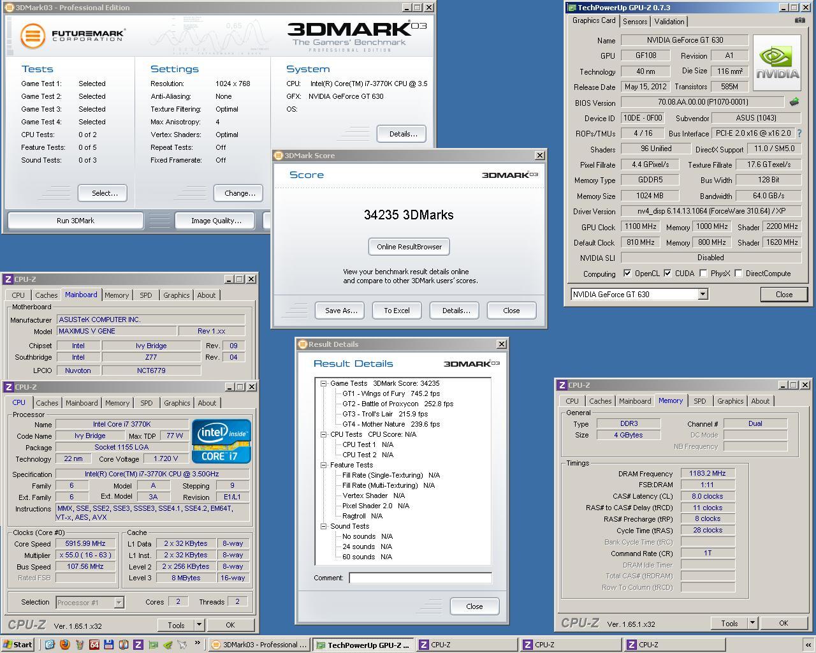
Task: Open the GPU selection dropdown in GPU-Z
Action: [703, 294]
